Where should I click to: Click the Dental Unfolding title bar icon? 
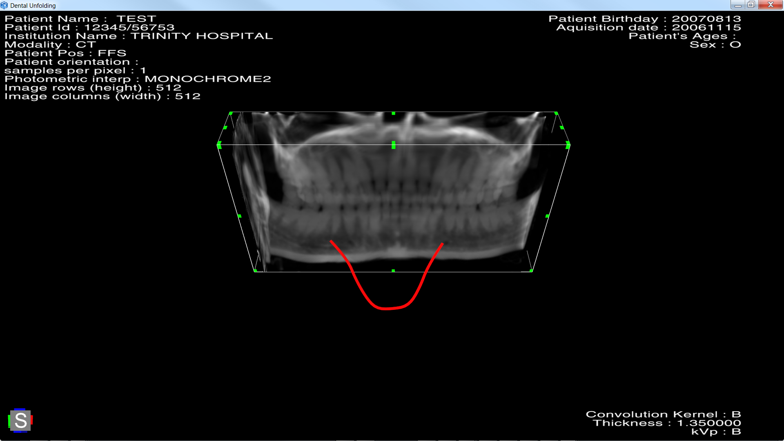[x=4, y=5]
